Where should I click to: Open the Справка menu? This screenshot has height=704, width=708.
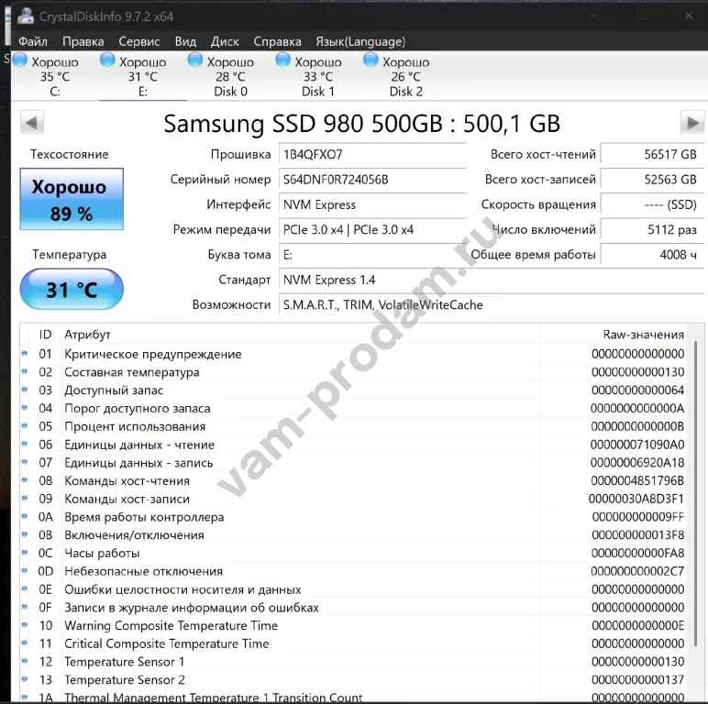pos(277,41)
